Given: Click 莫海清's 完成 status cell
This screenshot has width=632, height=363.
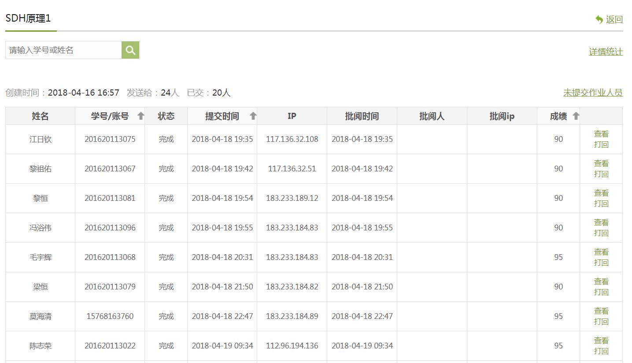Looking at the screenshot, I should point(166,316).
